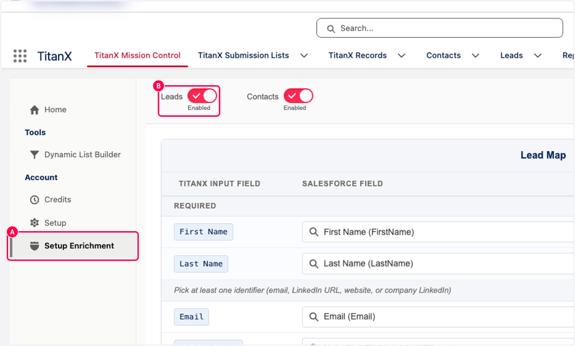Screen dimensions: 575x346
Task: Click the Last Name input field badge
Action: [201, 264]
